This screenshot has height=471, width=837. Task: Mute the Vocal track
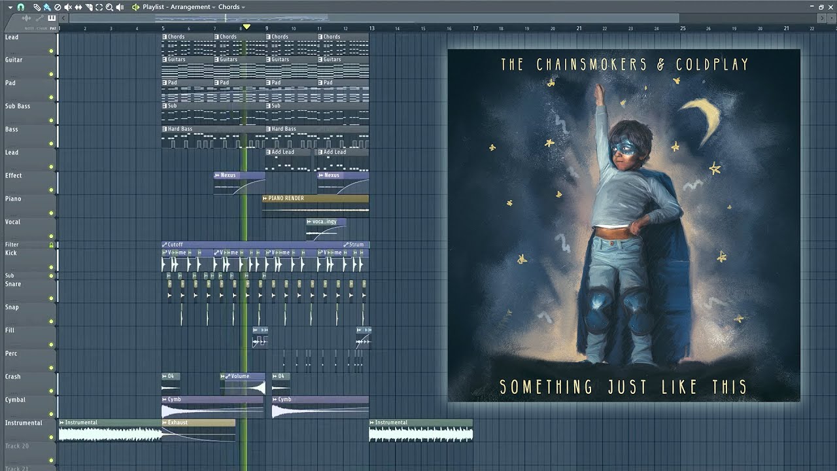tap(51, 236)
